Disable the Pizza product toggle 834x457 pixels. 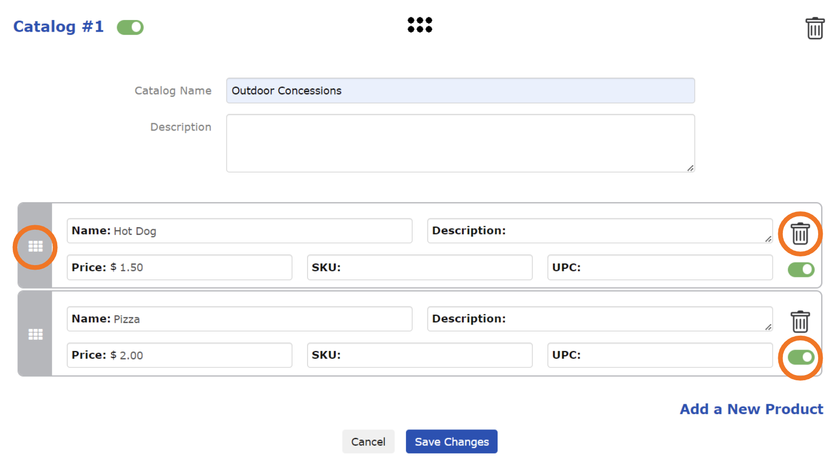800,357
